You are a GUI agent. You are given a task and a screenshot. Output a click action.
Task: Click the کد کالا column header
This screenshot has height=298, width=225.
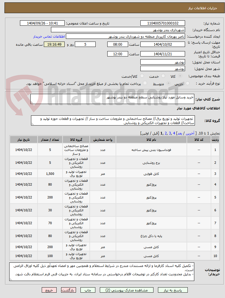coord(199,140)
